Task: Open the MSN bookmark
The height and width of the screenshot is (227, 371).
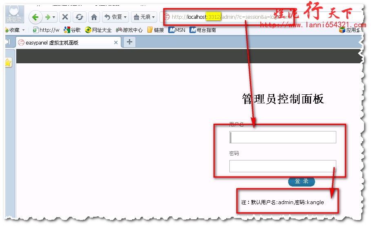Action: pos(177,30)
